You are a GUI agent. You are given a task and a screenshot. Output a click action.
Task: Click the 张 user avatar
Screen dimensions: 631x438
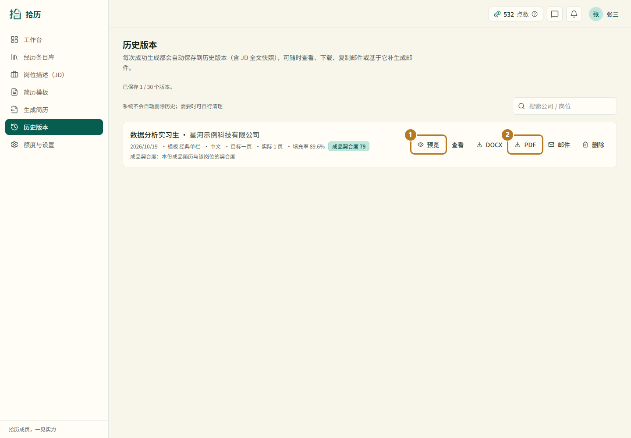point(596,14)
